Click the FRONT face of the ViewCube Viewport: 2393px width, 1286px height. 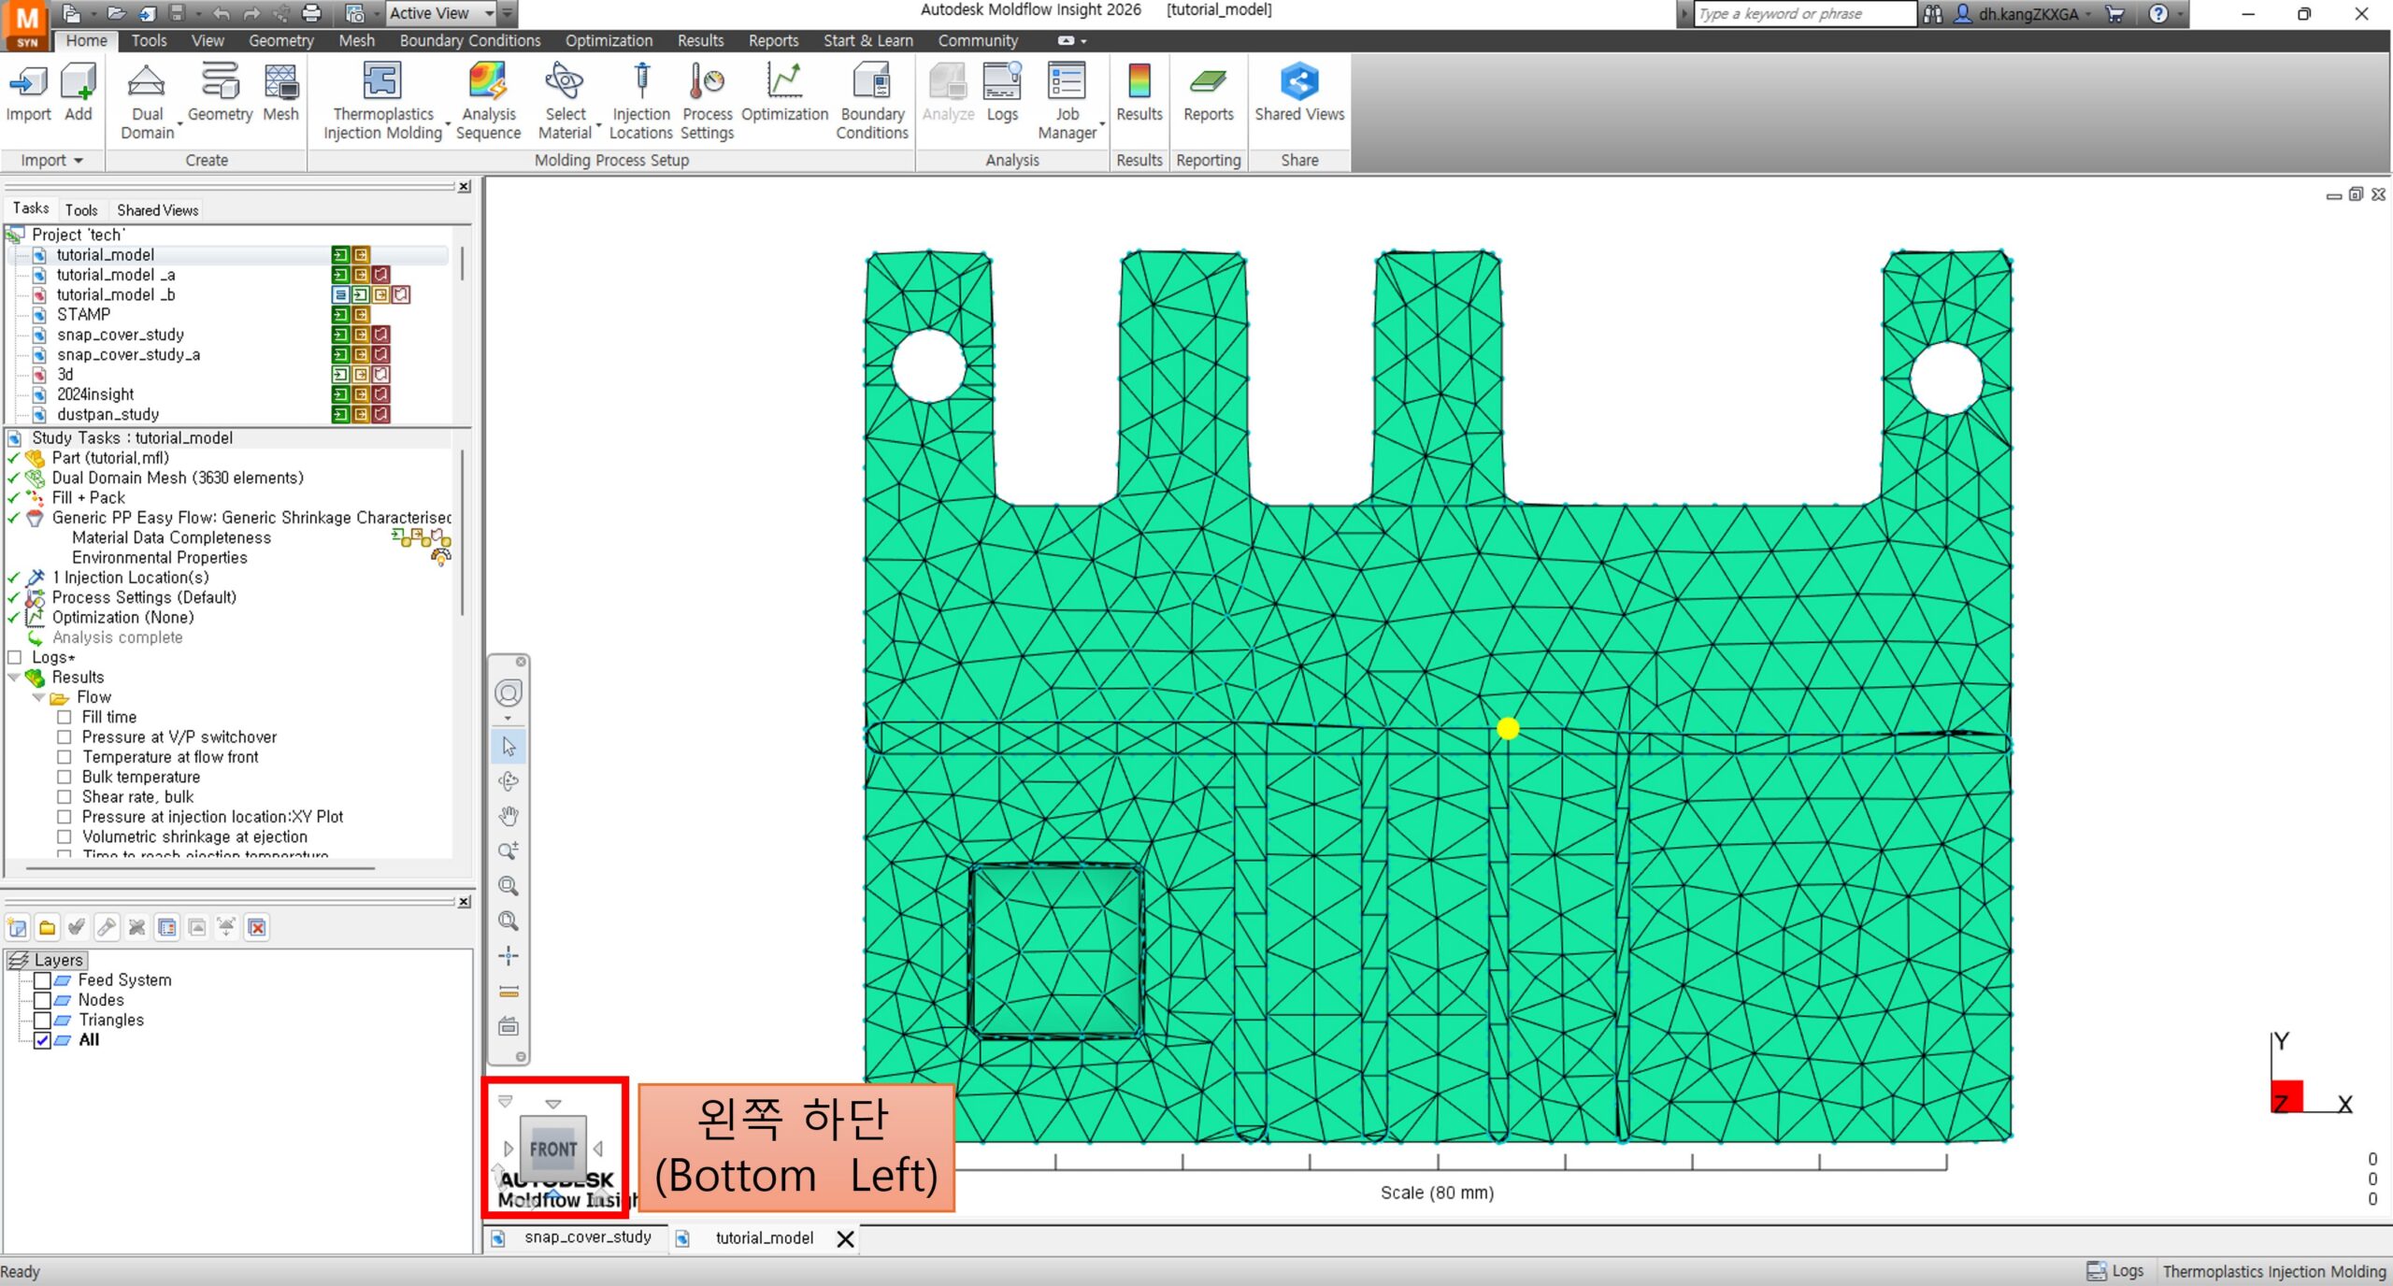click(553, 1149)
